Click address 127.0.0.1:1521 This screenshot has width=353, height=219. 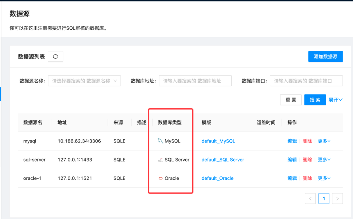[x=75, y=178]
